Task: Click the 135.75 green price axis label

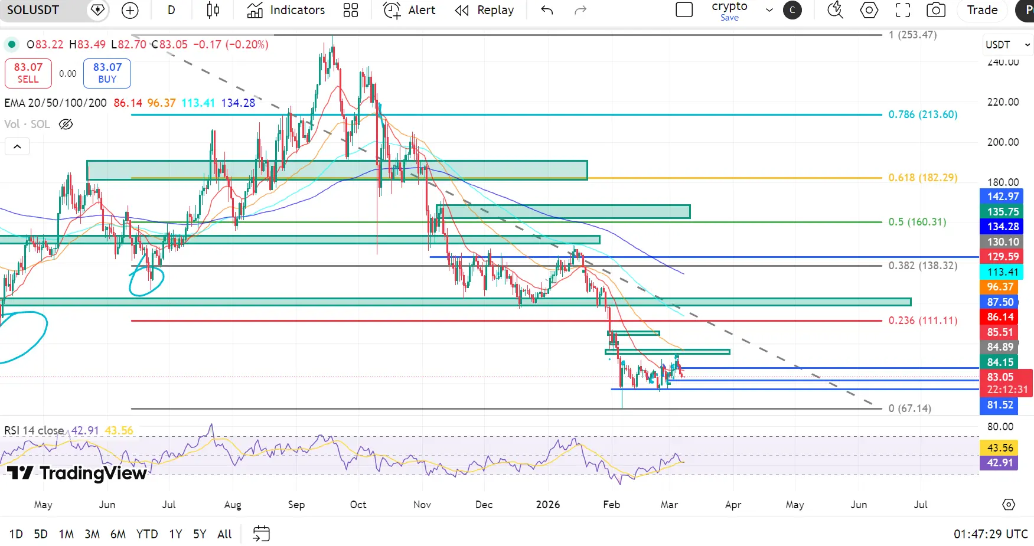Action: pos(1002,212)
